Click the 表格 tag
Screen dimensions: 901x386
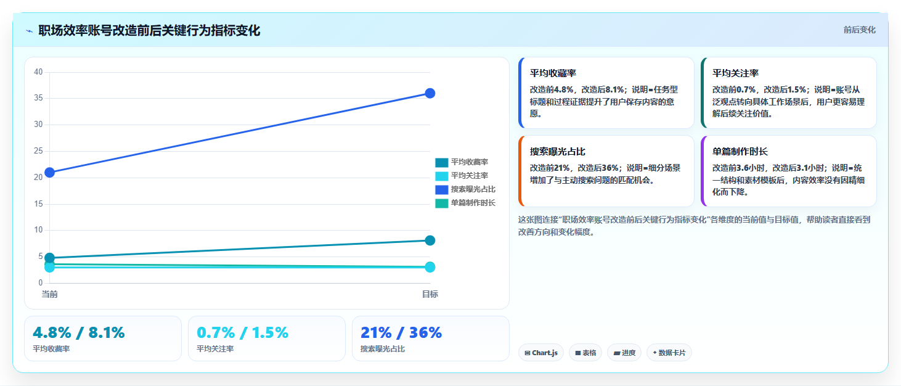[585, 353]
